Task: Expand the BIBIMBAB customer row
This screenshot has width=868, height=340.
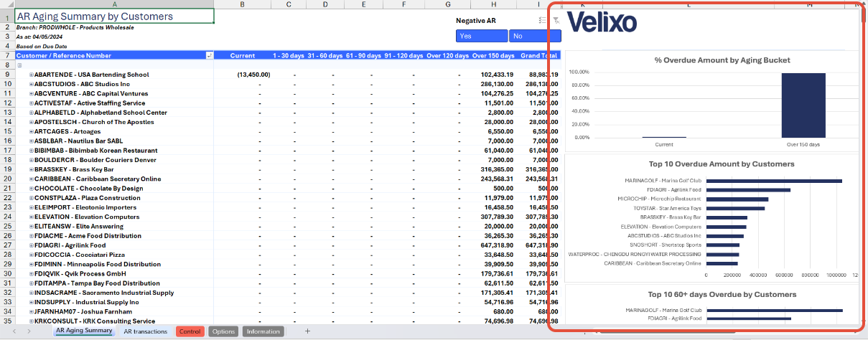Action: 31,151
